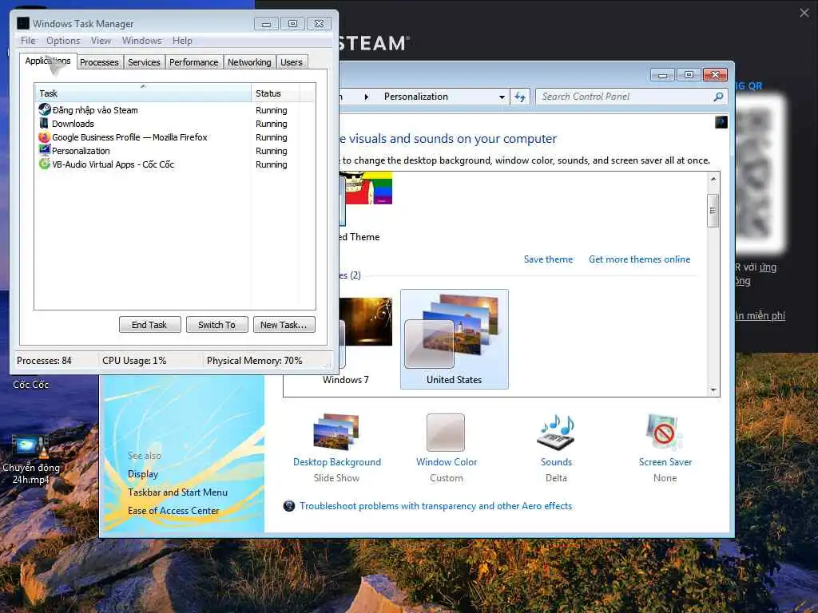The height and width of the screenshot is (613, 818).
Task: Click the End Task button
Action: click(x=149, y=325)
